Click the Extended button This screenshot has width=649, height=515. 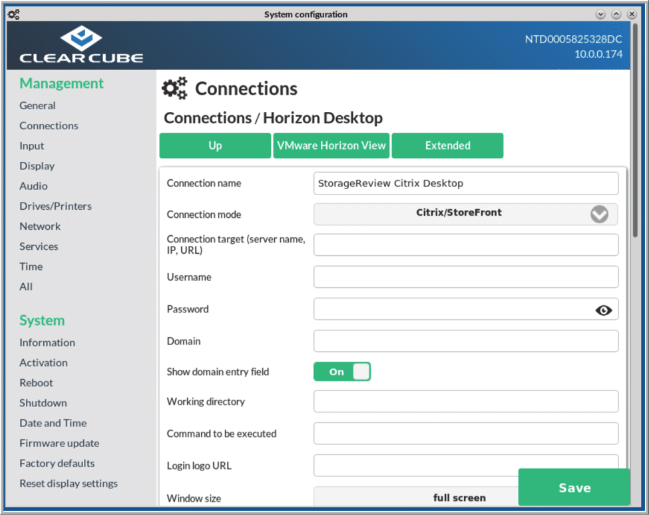[447, 145]
